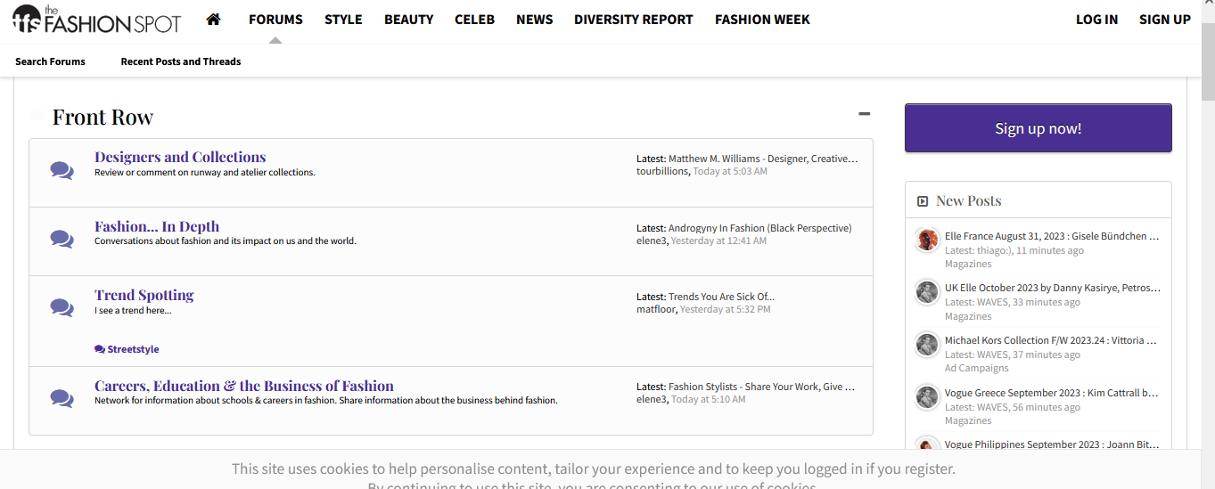Open avatar next to Michael Kors Collection post
The height and width of the screenshot is (489, 1215).
pos(927,344)
